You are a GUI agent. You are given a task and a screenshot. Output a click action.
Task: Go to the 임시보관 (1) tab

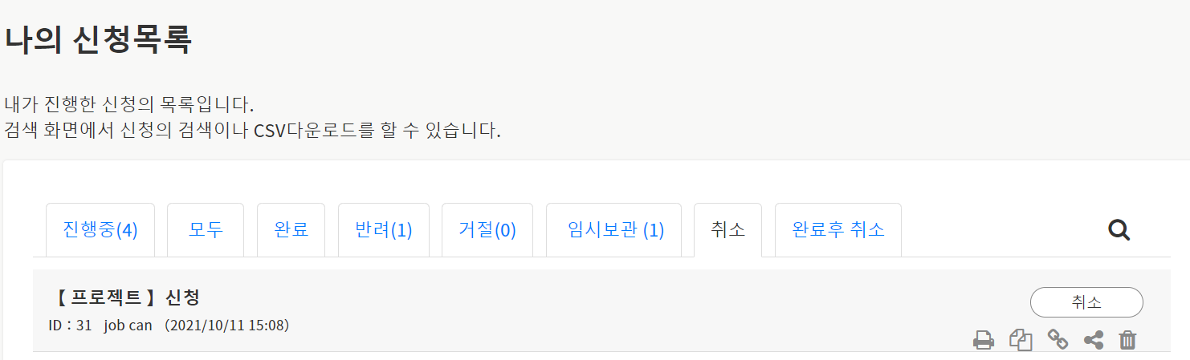point(614,230)
